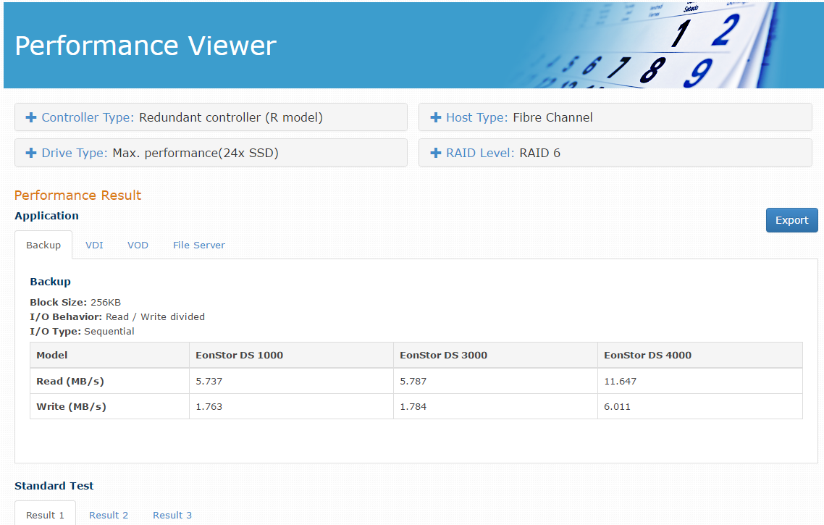Viewport: 824px width, 525px height.
Task: Expand the Host Type plus icon
Action: [x=435, y=117]
